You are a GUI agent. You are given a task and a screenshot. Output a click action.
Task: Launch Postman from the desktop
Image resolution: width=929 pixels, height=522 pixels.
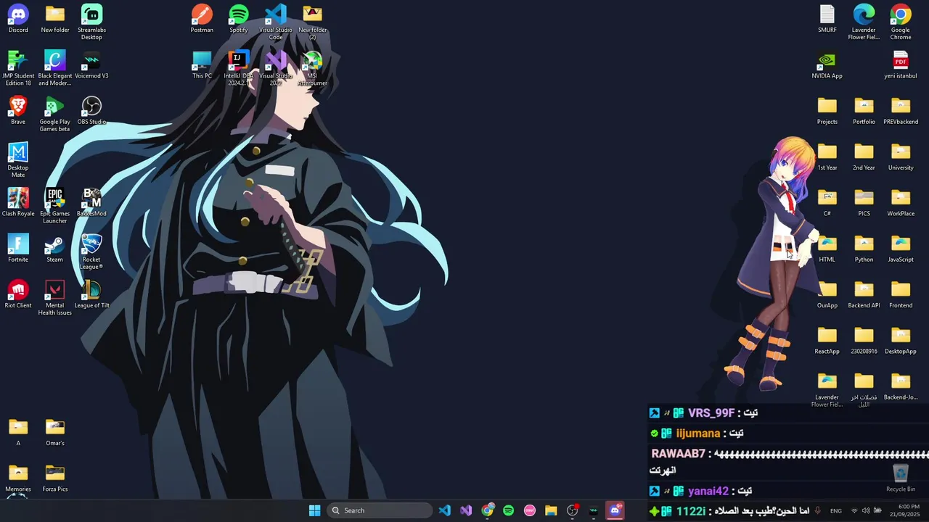coord(202,19)
